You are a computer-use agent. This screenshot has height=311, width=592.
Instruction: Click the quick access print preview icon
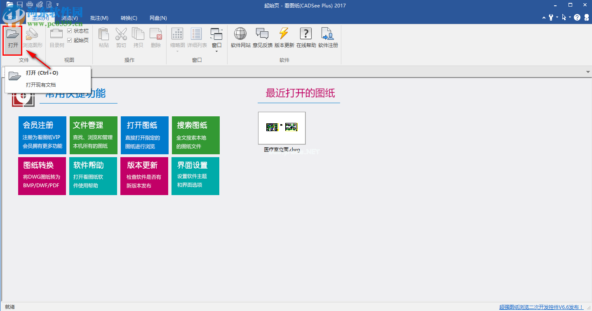(x=40, y=5)
